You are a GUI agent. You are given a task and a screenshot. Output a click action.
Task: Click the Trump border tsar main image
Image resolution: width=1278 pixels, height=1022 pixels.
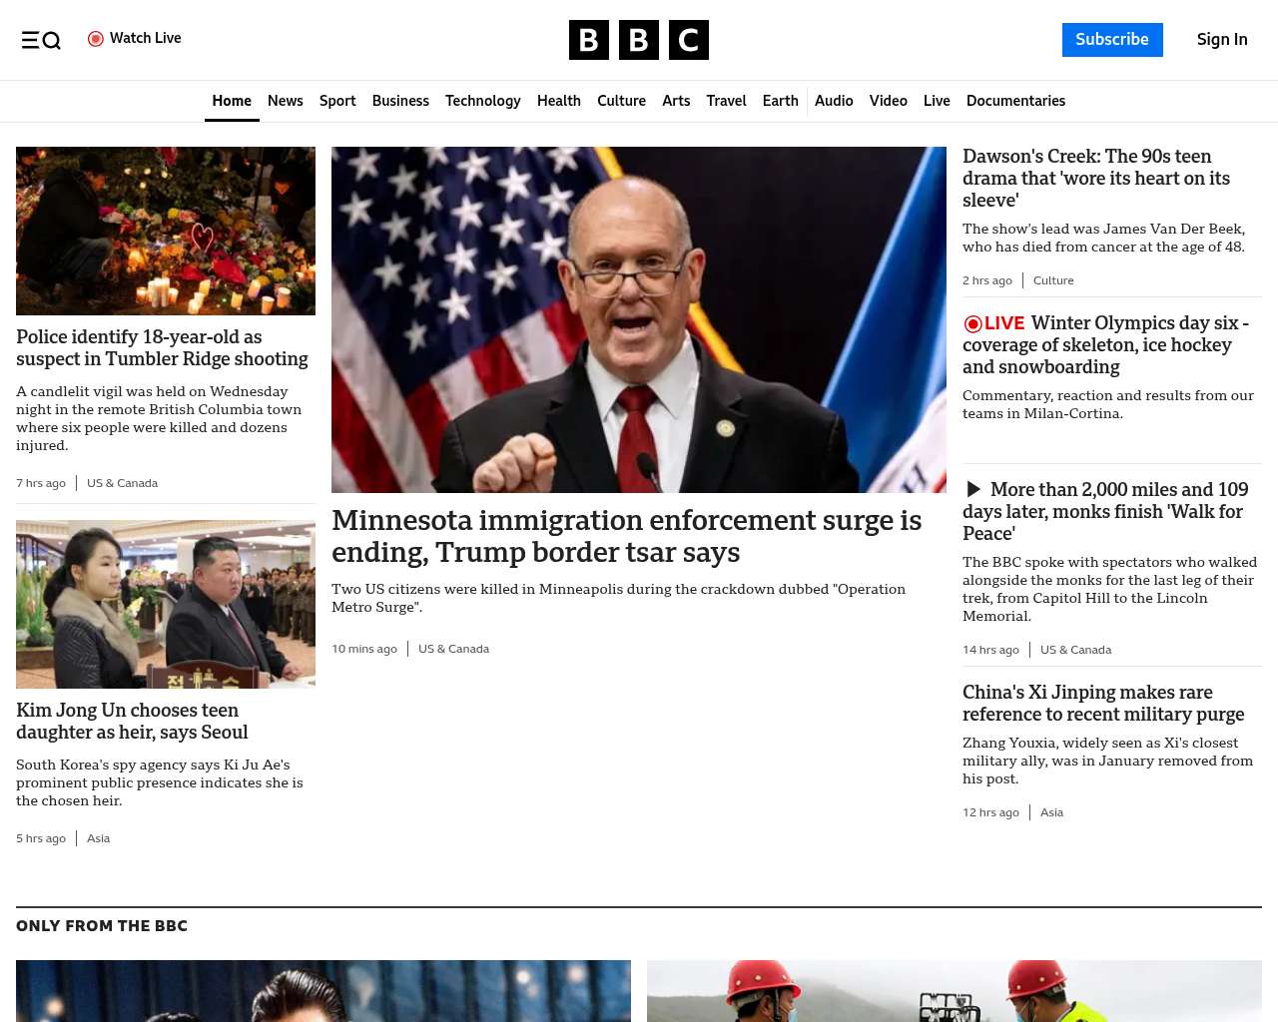[x=639, y=319]
